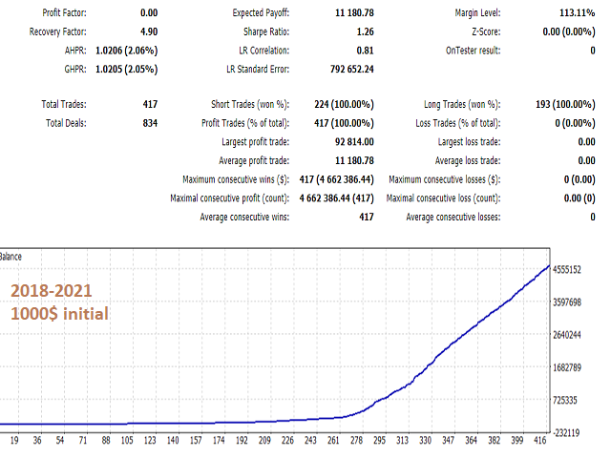Screen dimensions: 611x458
Task: Click the 278 tick on x-axis
Action: (x=356, y=441)
